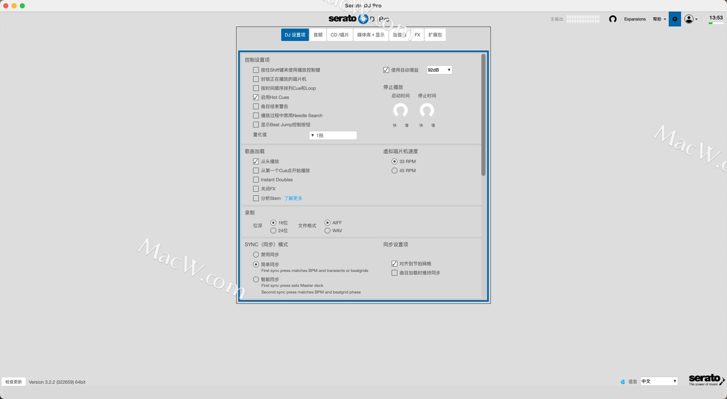Open the 92dB auto gain dropdown
727x399 pixels.
click(x=439, y=70)
